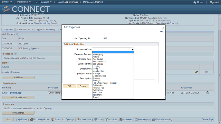Click the Home house icon
The width and height of the screenshot is (221, 124).
[x=195, y=2]
